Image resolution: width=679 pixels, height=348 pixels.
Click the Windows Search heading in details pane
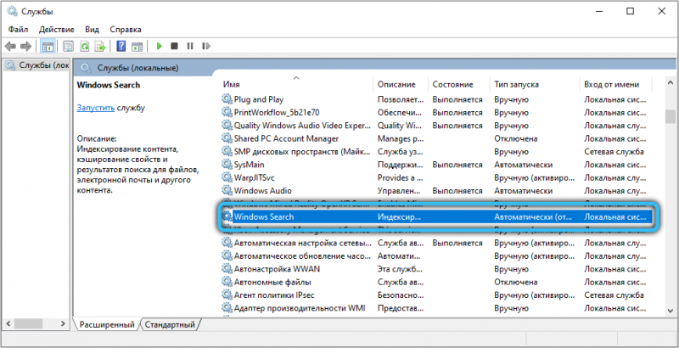pyautogui.click(x=109, y=85)
